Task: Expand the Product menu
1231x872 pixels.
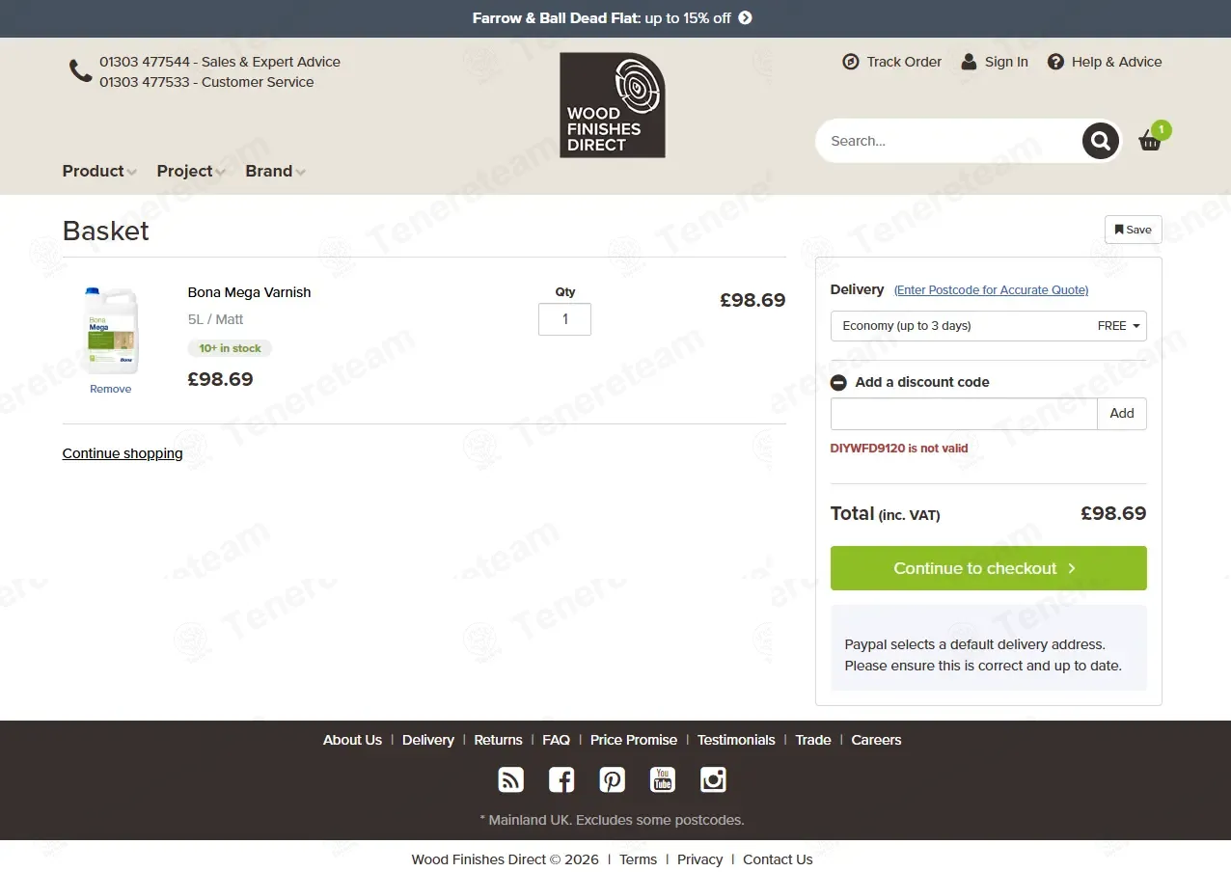Action: tap(99, 171)
